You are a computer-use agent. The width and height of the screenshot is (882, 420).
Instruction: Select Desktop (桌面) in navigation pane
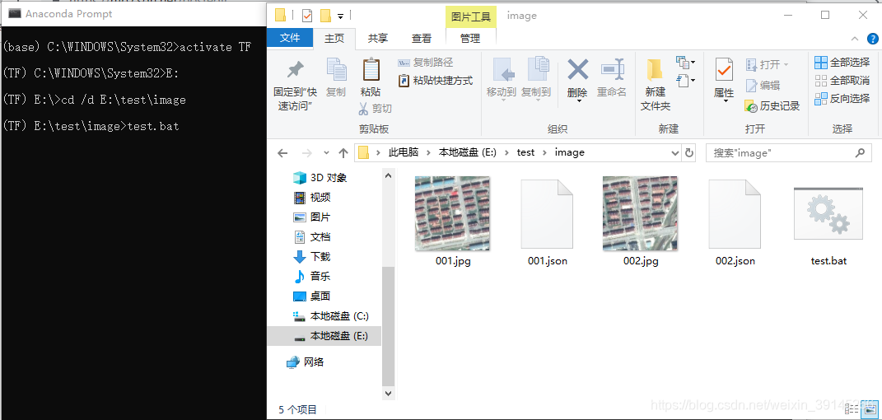(312, 296)
